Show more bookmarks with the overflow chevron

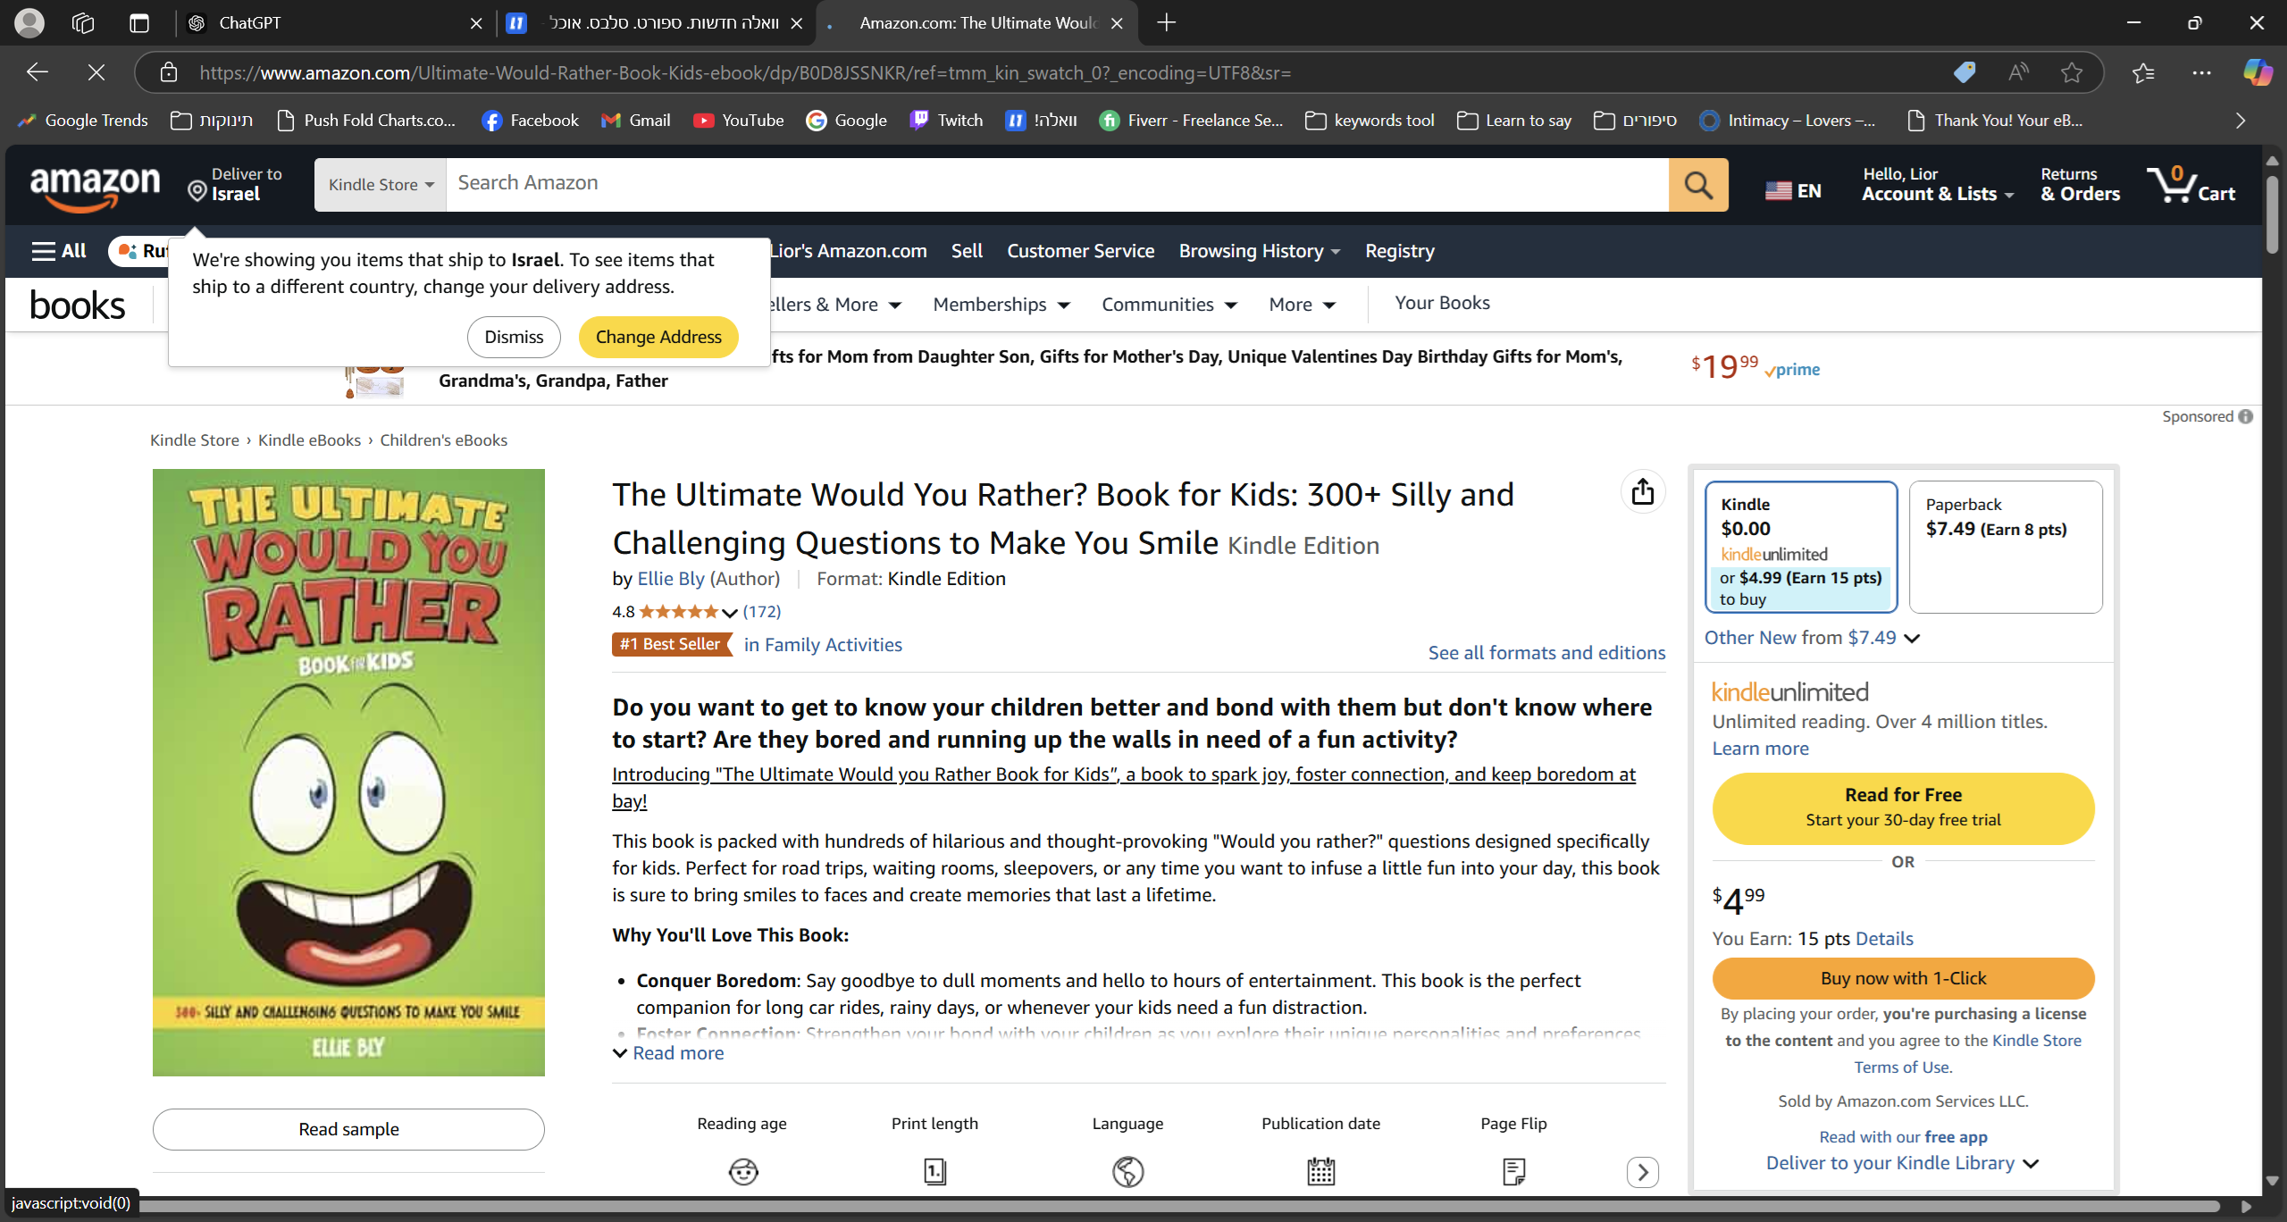pos(2241,121)
